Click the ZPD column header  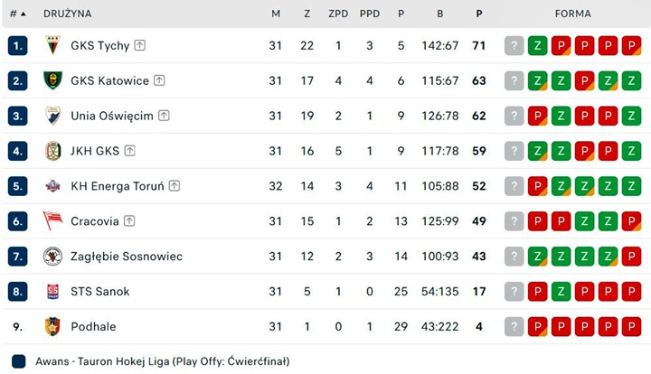tap(338, 14)
